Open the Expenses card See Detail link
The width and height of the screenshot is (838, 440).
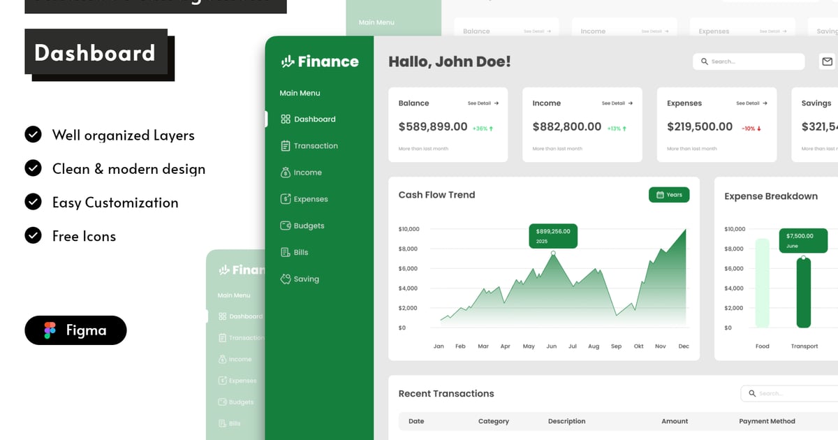751,103
